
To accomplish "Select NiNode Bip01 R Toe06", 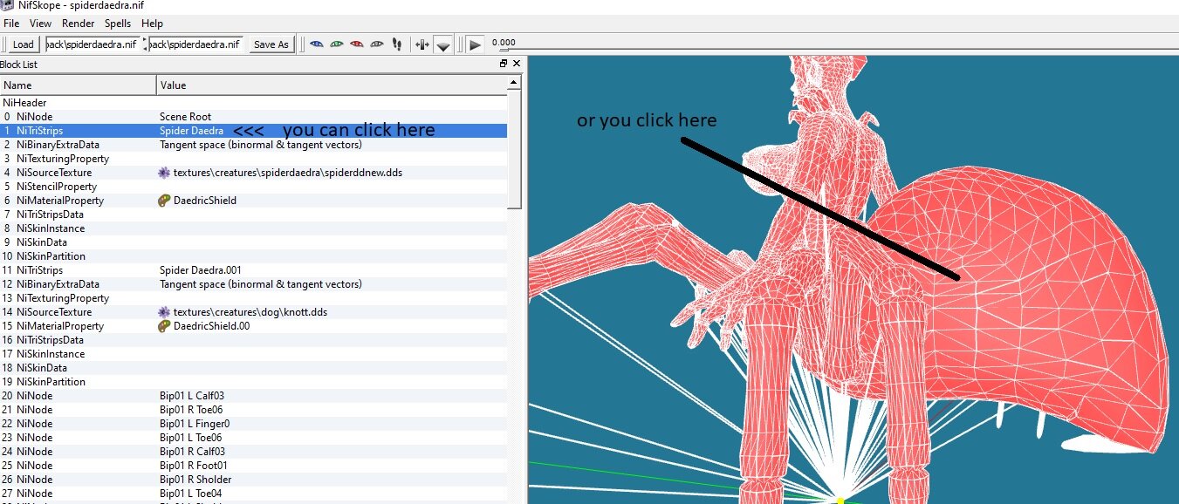I will pos(253,409).
